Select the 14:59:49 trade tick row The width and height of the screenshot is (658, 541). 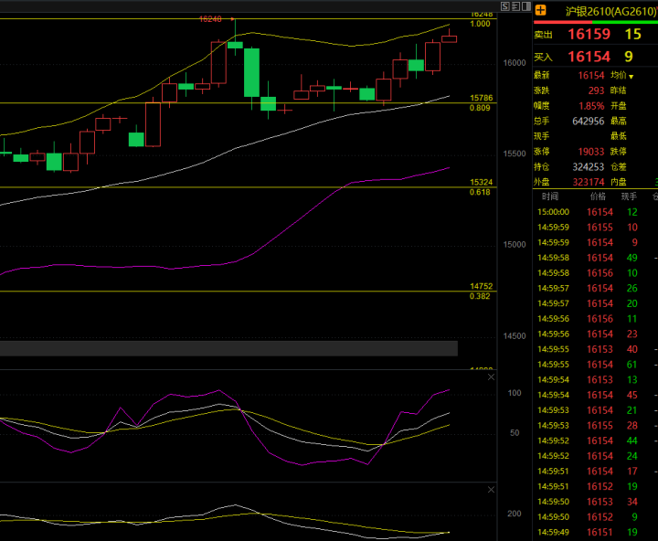(x=595, y=532)
